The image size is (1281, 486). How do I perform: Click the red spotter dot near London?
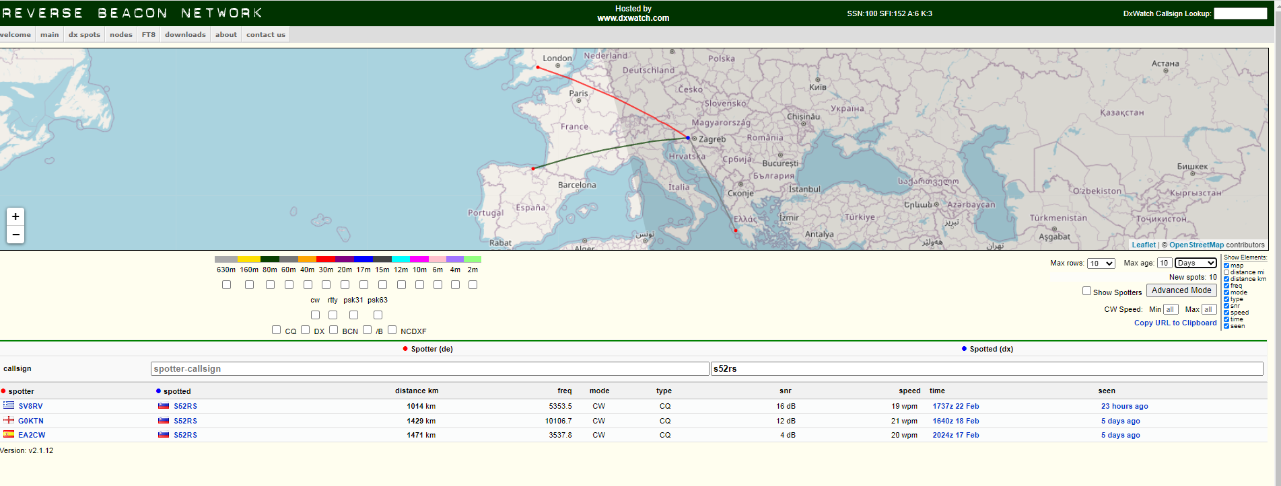(x=537, y=67)
